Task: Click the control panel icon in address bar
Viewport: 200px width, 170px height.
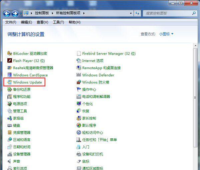Action: (x=26, y=13)
